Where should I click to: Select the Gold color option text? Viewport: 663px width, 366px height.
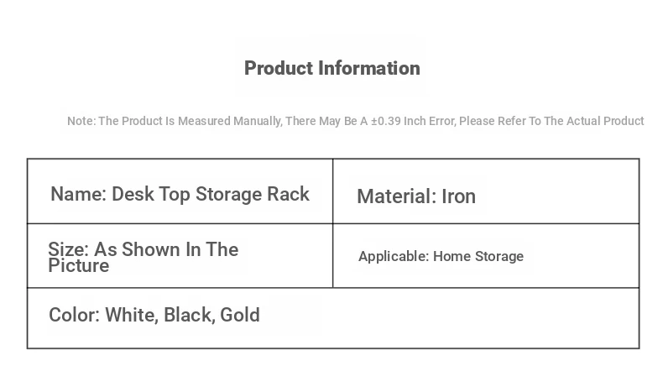(240, 316)
